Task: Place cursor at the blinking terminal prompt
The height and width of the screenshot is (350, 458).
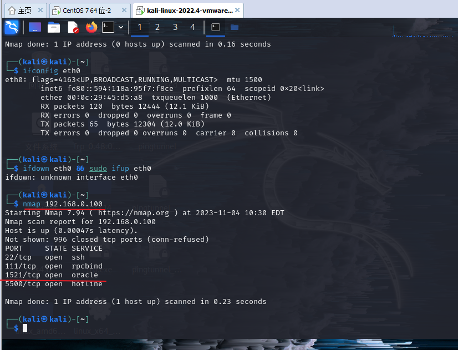Action: pyautogui.click(x=24, y=328)
